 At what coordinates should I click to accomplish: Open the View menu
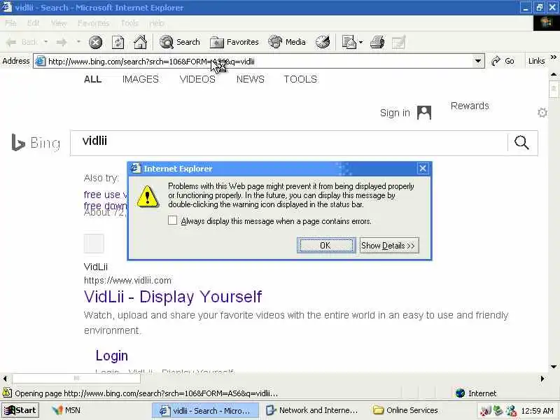pyautogui.click(x=59, y=23)
